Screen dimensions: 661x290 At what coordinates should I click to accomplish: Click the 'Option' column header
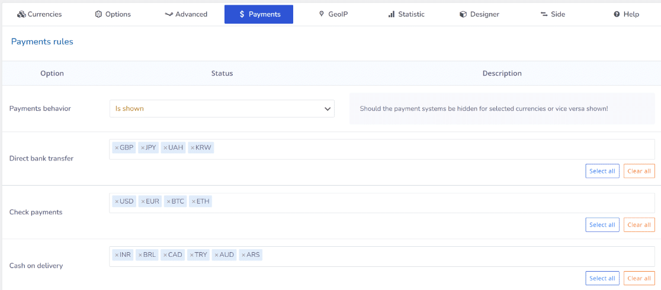tap(52, 73)
